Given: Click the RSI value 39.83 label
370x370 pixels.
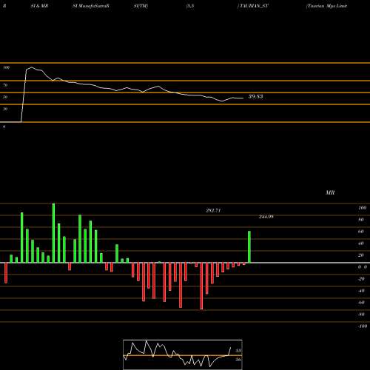Looking at the screenshot, I should 255,96.
